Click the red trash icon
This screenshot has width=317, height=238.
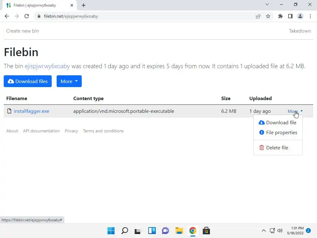(x=262, y=148)
